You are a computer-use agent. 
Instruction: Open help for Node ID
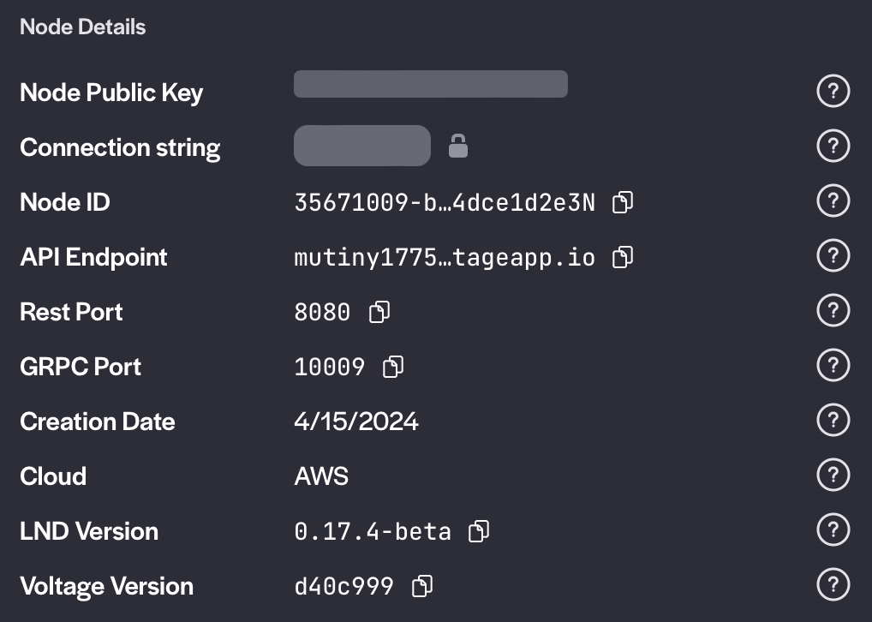833,200
